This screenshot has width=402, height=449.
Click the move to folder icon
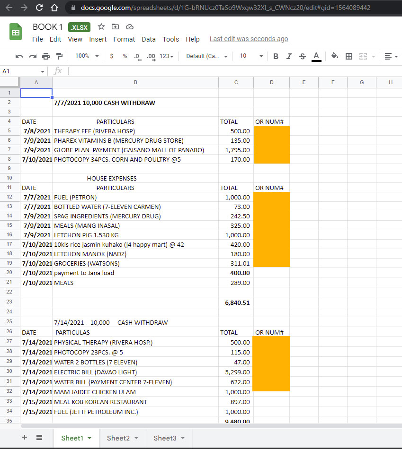(x=116, y=27)
